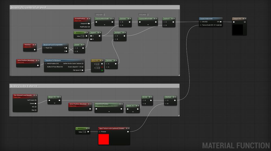Click the ViewportUV output pin on ScreenPosition

(x=89, y=24)
